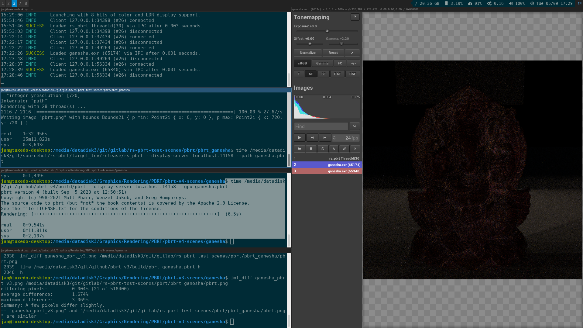
Task: Click the fps stepper arrows
Action: pyautogui.click(x=334, y=138)
